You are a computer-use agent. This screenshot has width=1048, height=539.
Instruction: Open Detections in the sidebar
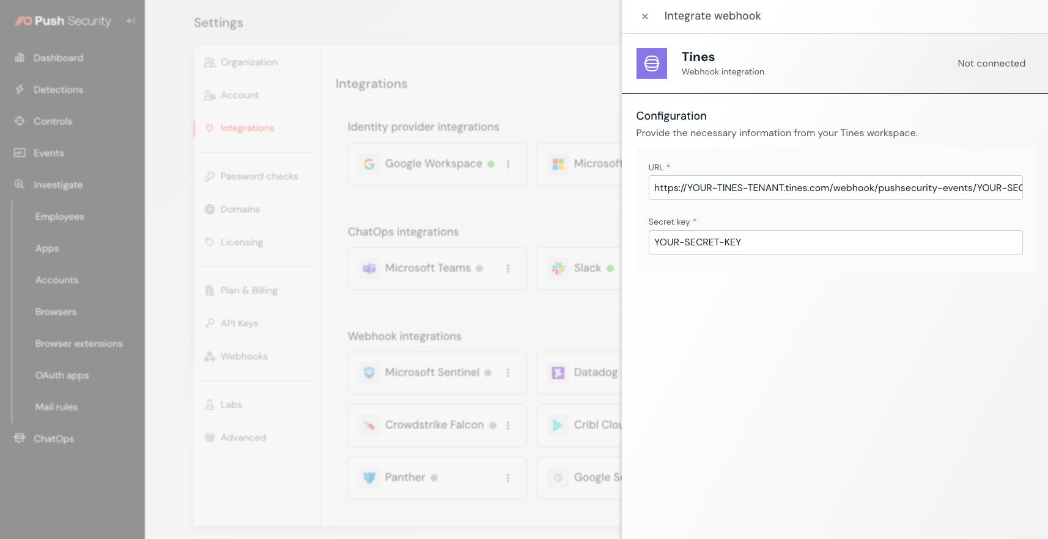point(58,90)
